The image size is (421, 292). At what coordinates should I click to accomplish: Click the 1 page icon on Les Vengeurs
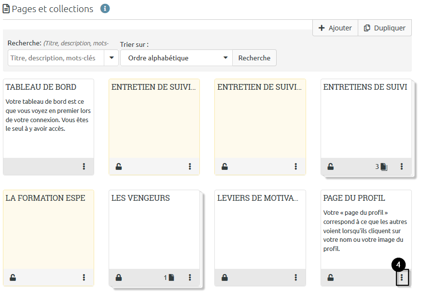pos(171,278)
